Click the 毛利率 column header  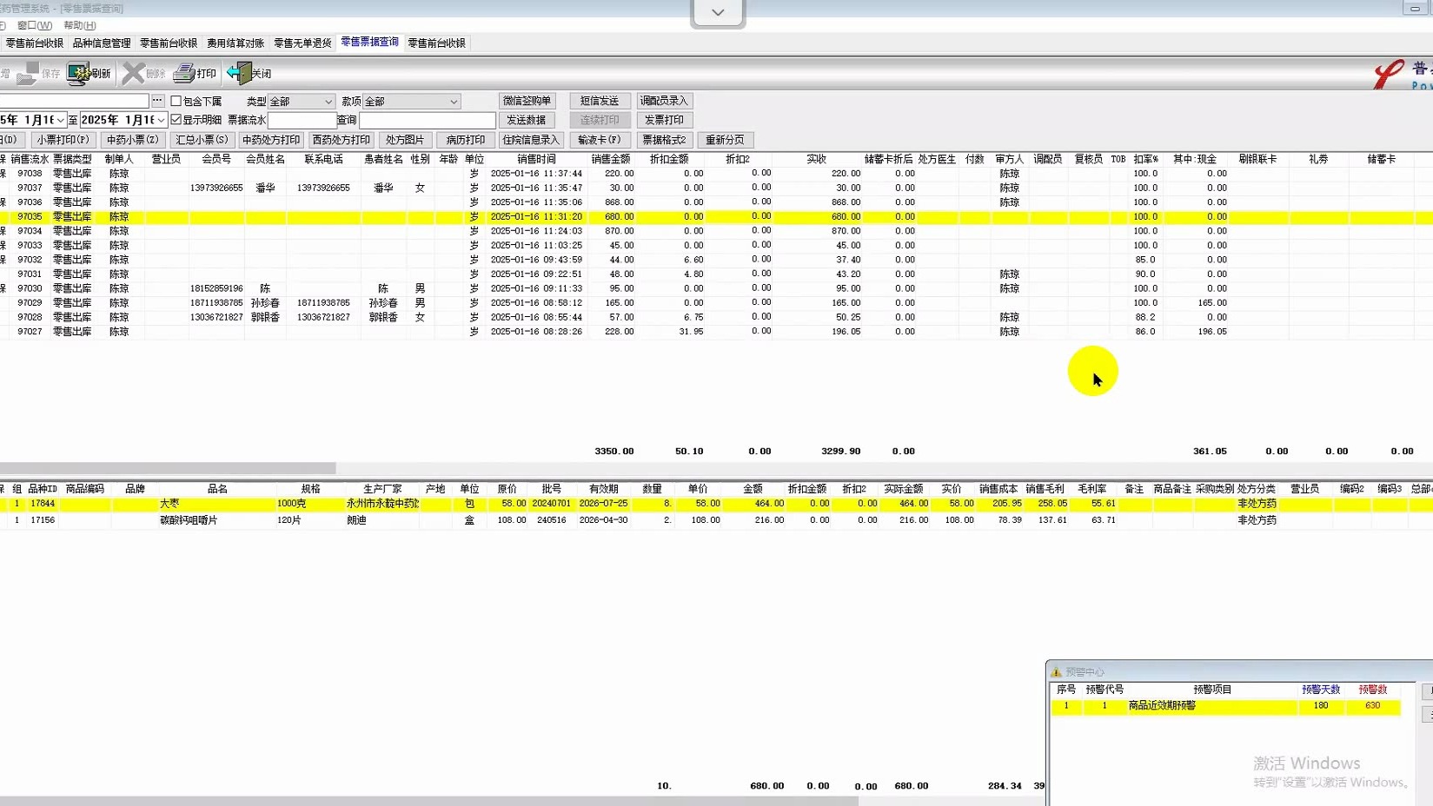coord(1092,489)
